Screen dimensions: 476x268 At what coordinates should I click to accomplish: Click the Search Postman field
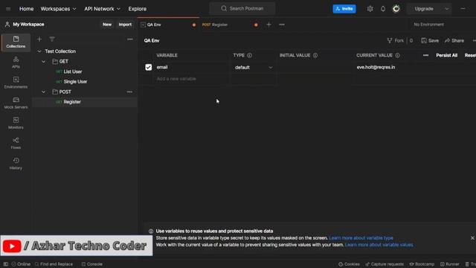tap(242, 8)
